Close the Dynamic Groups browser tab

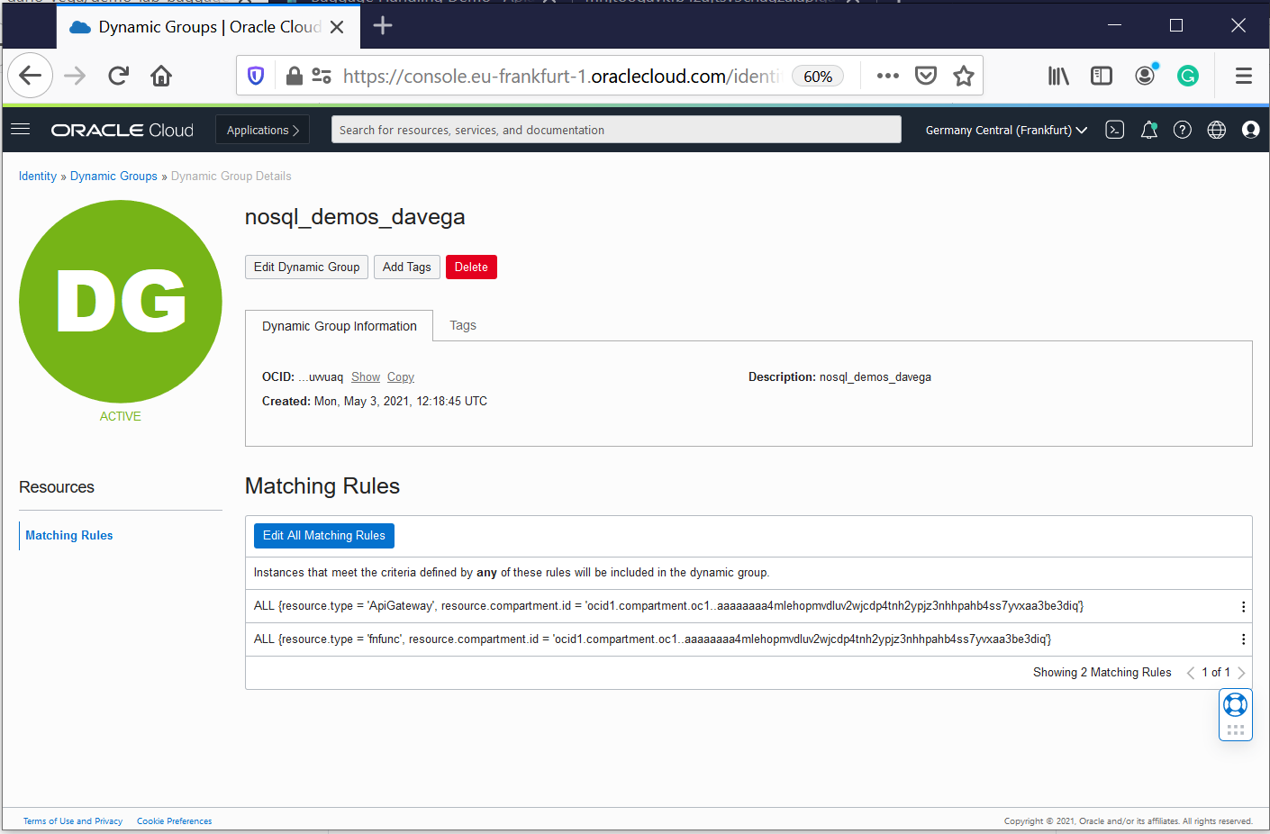337,27
